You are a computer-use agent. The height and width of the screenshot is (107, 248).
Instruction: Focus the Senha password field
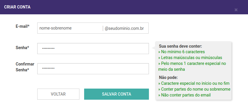tap(93, 49)
